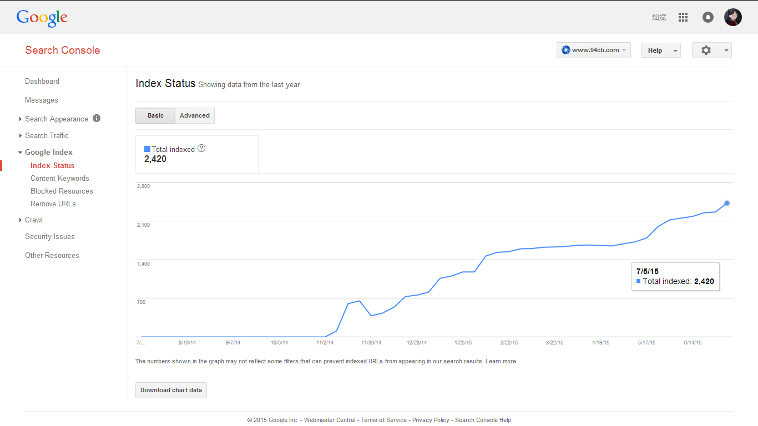Switch to the Advanced tab
The width and height of the screenshot is (758, 426).
[195, 115]
